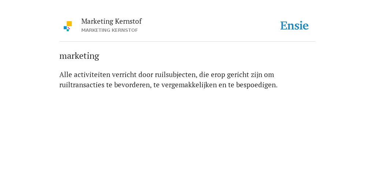Image resolution: width=375 pixels, height=187 pixels.
Task: Select the marketing heading term
Action: [x=79, y=56]
